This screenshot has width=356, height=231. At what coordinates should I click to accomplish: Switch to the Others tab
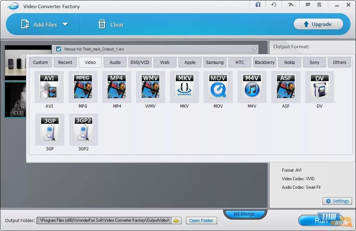(x=339, y=62)
